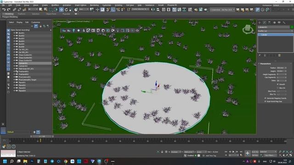This screenshot has width=294, height=165.
Task: Choose the Rectangular Selection Region tool
Action: pyautogui.click(x=51, y=10)
